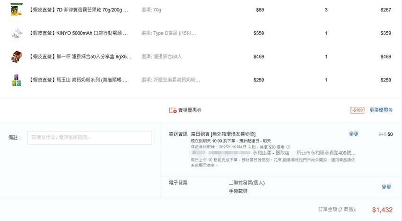402x221 pixels.
Task: Select product name 7D 菲律賓宿霧芒果乾
Action: [x=79, y=10]
